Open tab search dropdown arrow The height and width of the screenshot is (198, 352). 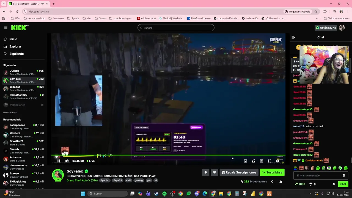pyautogui.click(x=3, y=4)
